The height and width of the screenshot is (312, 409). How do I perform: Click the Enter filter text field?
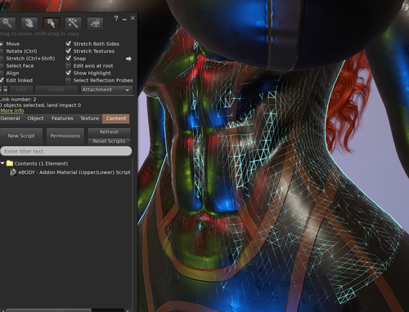pyautogui.click(x=66, y=151)
